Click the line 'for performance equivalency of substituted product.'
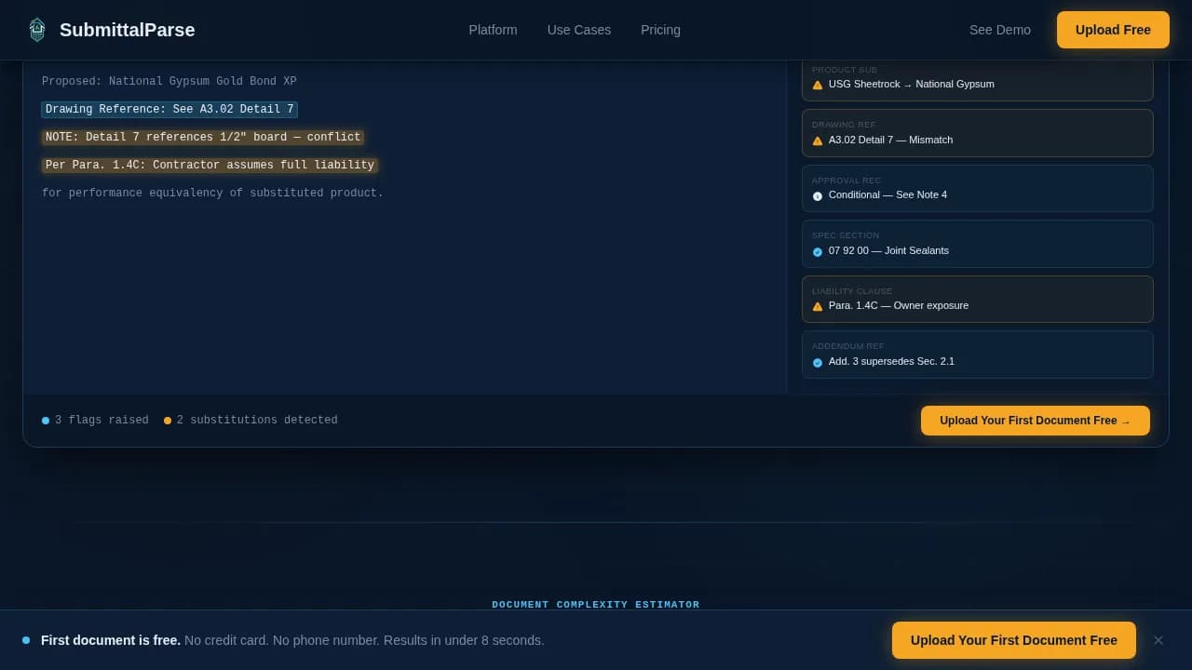Viewport: 1192px width, 670px height. (x=212, y=194)
